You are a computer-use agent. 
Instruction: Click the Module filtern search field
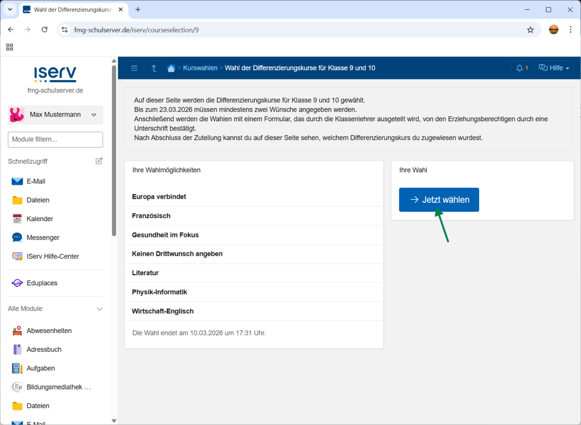[x=55, y=139]
